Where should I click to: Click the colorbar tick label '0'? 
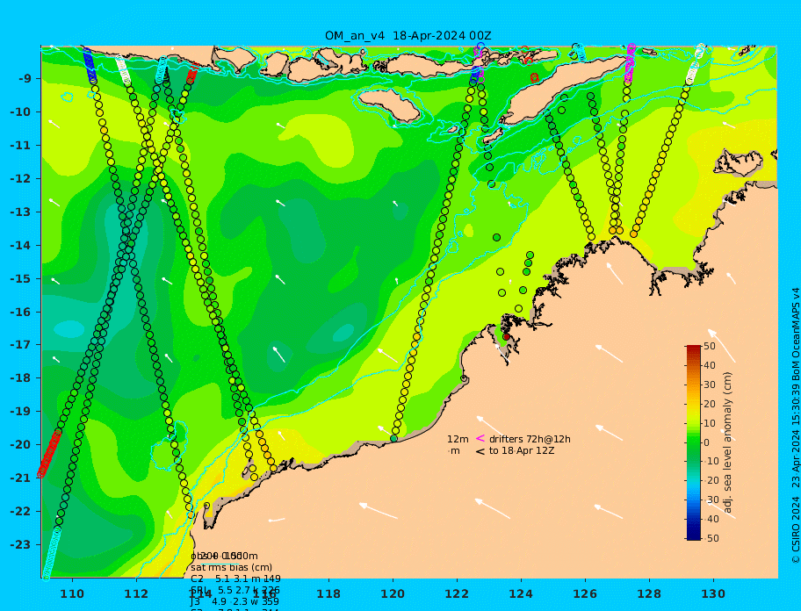pos(707,442)
